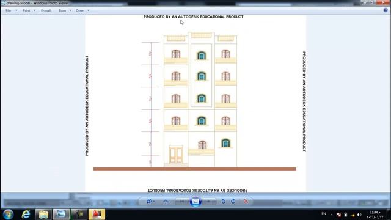Launch Internet Explorer from taskbar
This screenshot has height=220, width=391.
26,215
